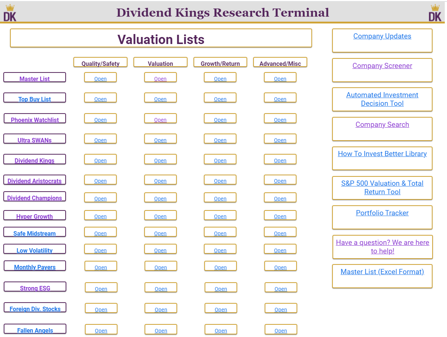The width and height of the screenshot is (447, 337).
Task: Open the Low Volatility list link
Action: [34, 250]
